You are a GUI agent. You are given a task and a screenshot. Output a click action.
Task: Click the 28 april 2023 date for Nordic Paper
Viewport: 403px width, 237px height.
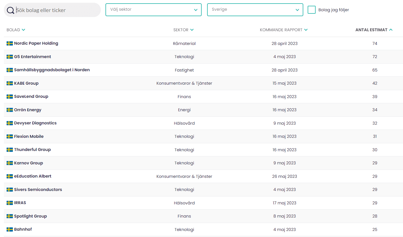coord(284,43)
